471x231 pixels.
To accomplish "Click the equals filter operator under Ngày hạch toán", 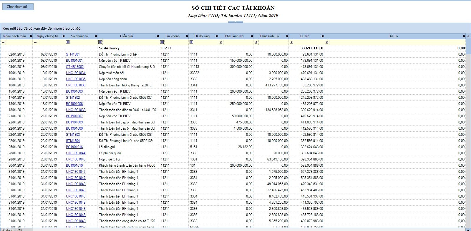I will [x=3, y=42].
